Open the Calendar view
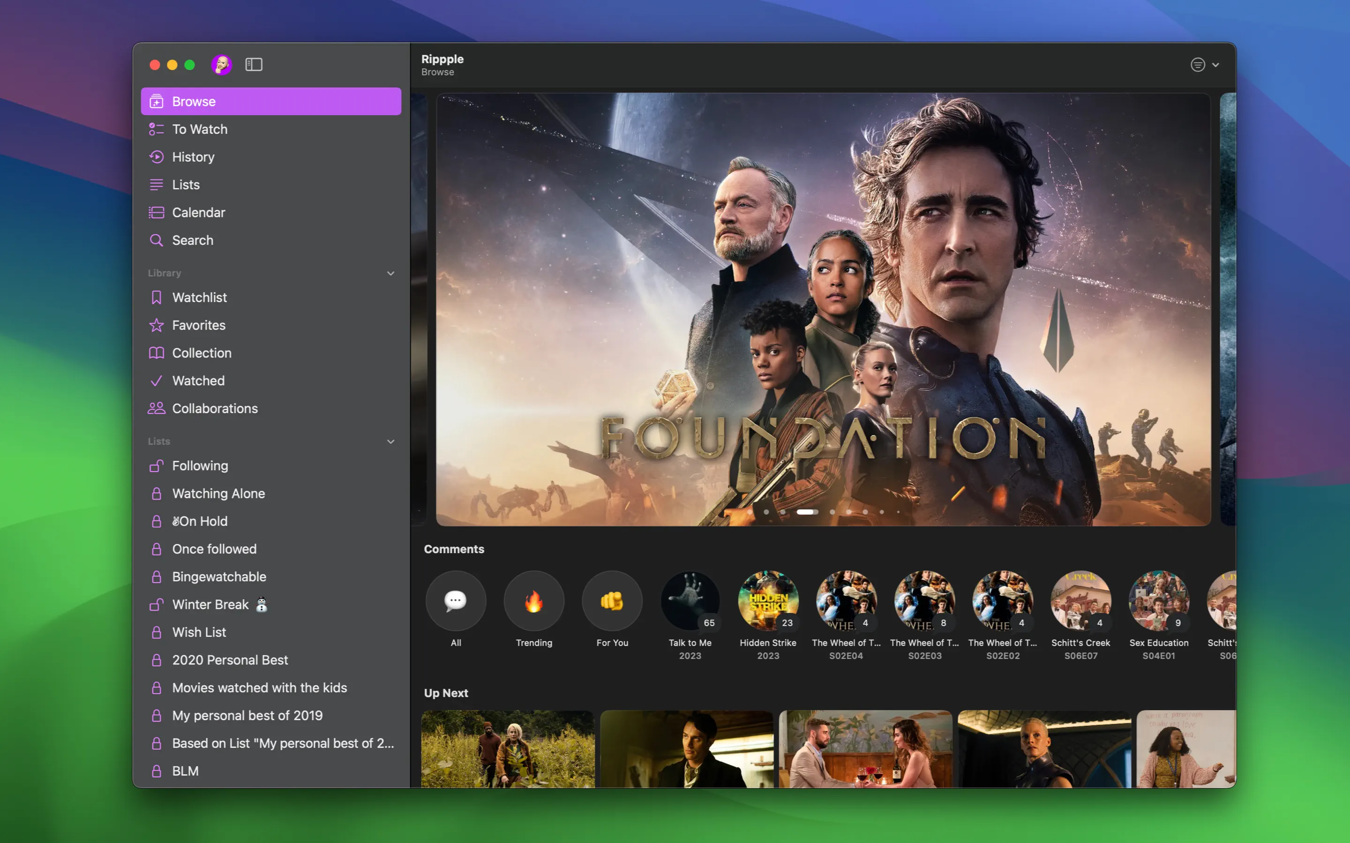 198,213
